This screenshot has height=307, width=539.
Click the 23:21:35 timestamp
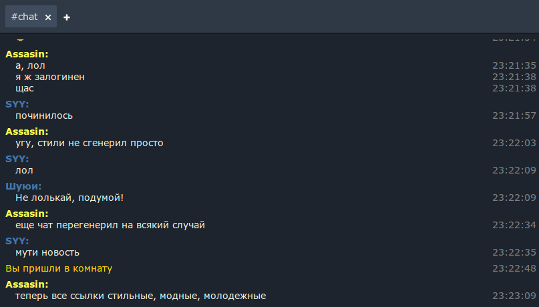pos(514,65)
